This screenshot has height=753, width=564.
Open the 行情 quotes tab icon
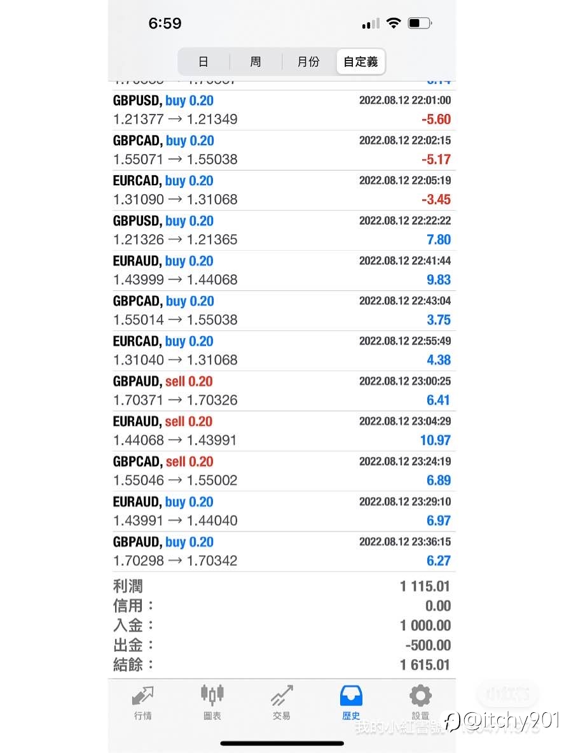[142, 695]
